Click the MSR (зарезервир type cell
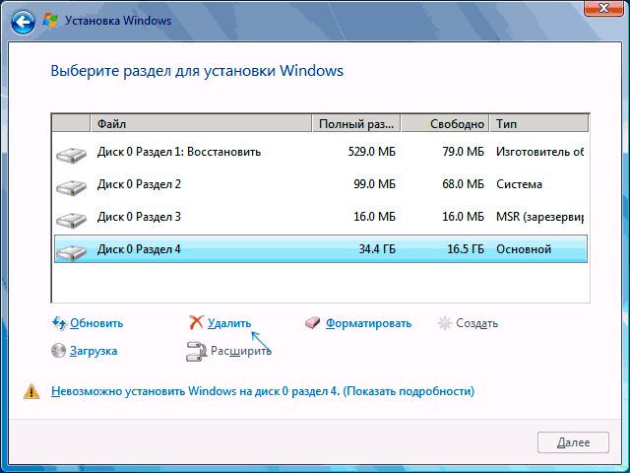This screenshot has width=630, height=473. coord(540,217)
